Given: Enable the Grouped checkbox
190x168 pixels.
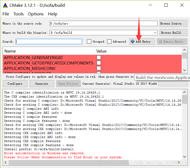Looking at the screenshot, I should pyautogui.click(x=89, y=42).
